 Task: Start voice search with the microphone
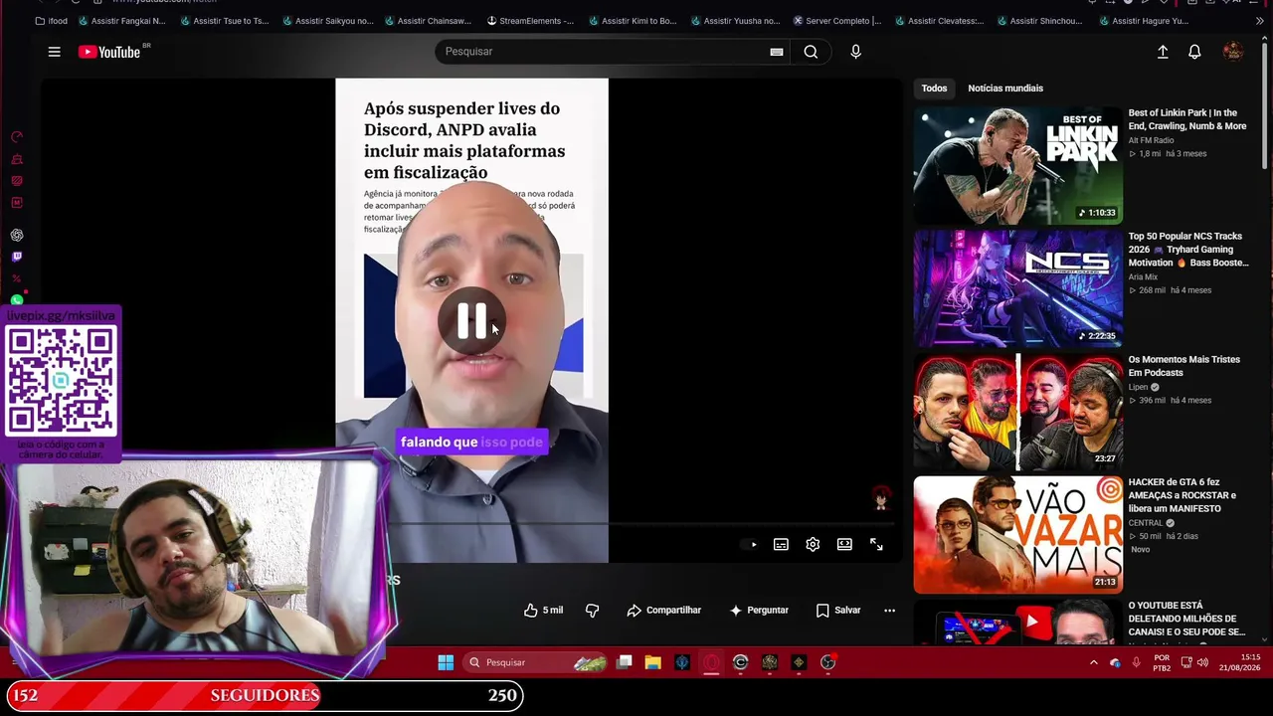[855, 52]
